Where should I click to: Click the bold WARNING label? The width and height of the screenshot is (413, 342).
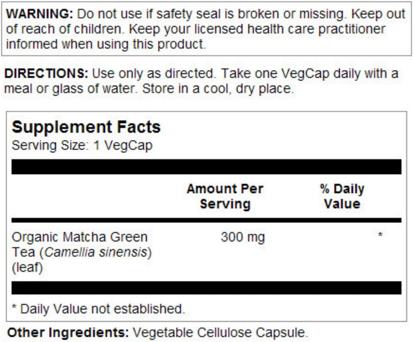(40, 14)
